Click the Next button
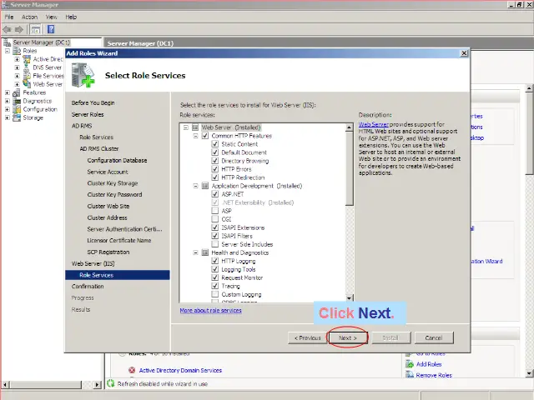This screenshot has width=534, height=400. [x=347, y=337]
